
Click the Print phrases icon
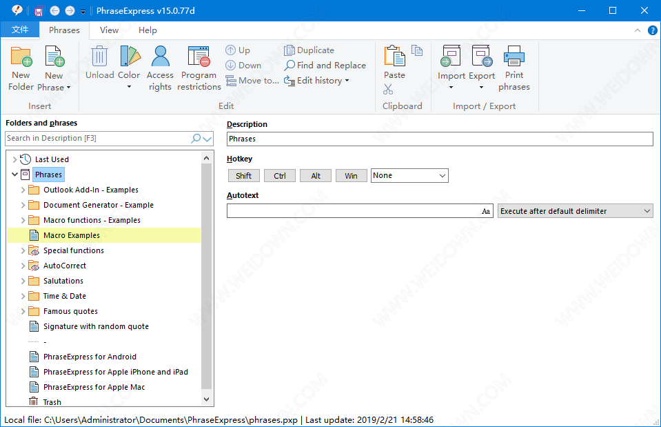[x=514, y=58]
